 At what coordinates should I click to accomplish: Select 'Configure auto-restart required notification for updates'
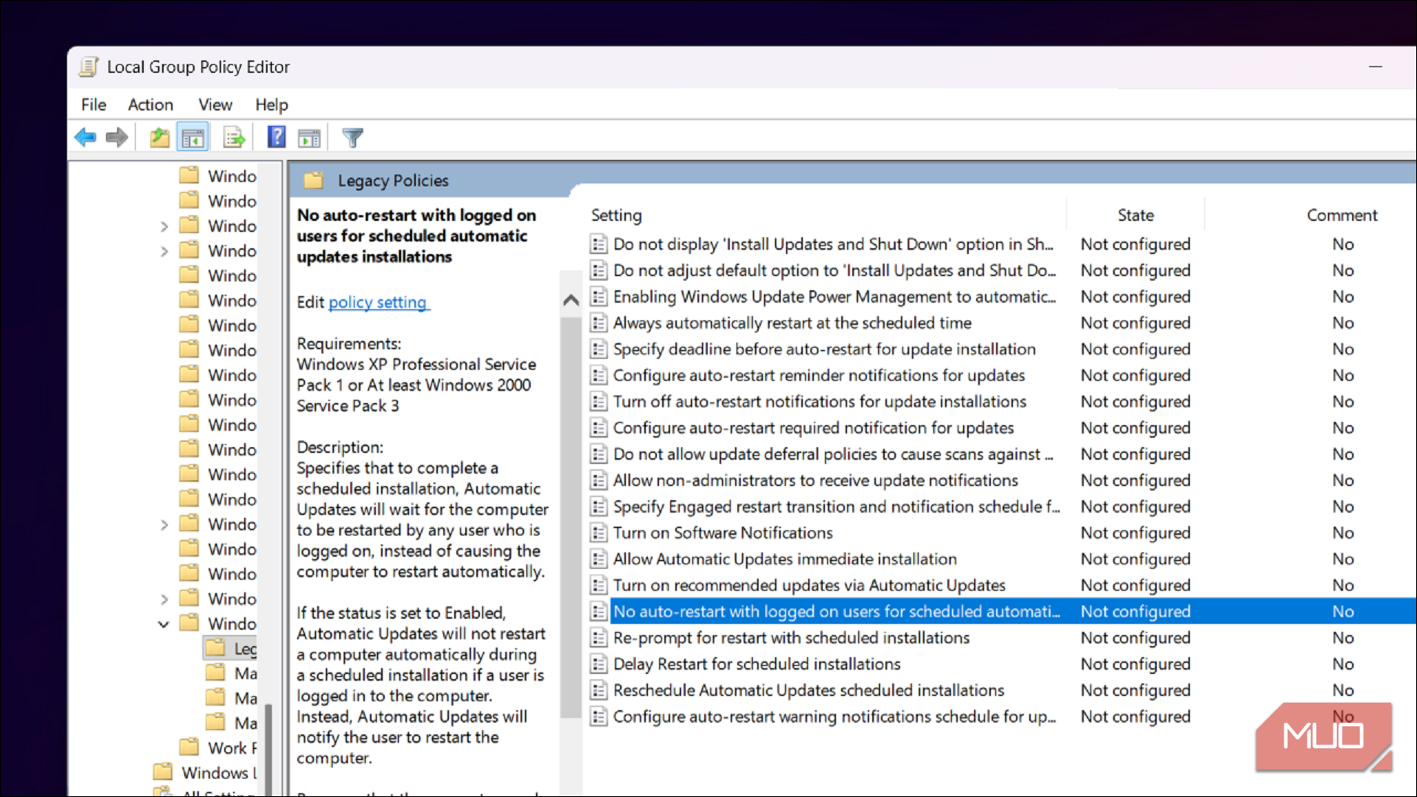tap(813, 428)
